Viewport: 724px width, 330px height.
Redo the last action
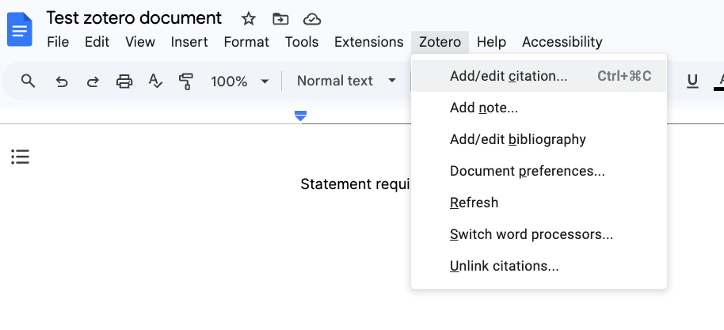pos(93,82)
